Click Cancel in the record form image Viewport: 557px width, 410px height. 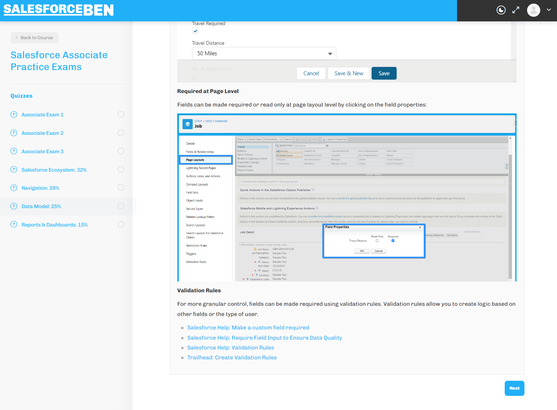click(311, 73)
